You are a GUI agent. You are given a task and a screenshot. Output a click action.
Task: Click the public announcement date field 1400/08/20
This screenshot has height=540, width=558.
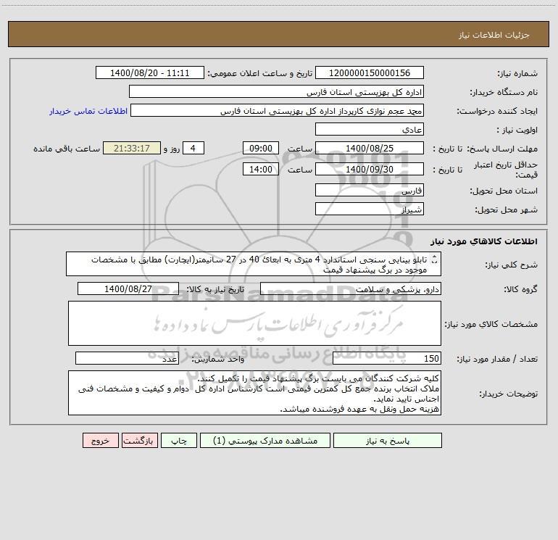click(x=150, y=72)
